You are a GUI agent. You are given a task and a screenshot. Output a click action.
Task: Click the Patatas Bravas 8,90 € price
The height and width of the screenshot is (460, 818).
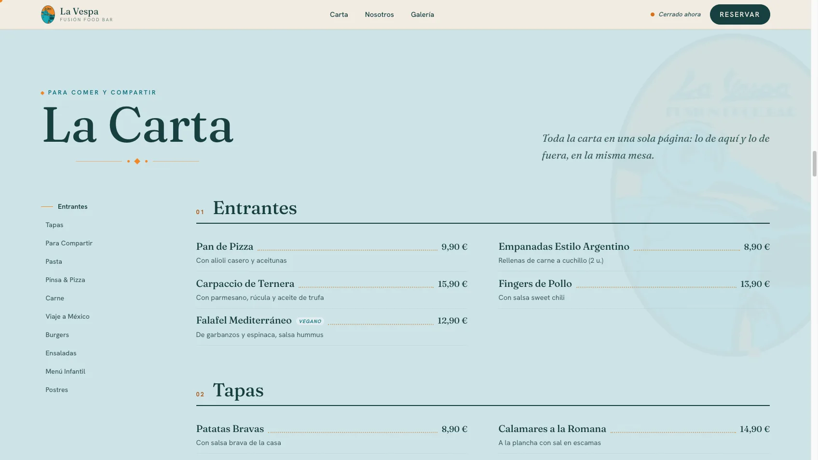[x=454, y=429]
